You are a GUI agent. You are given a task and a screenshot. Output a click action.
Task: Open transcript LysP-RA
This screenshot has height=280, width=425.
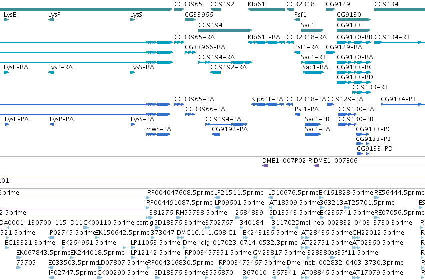pos(60,67)
